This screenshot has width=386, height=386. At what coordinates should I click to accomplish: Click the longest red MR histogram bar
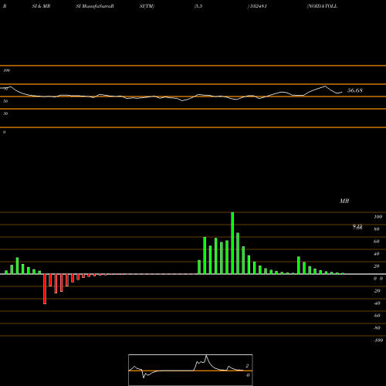click(45, 289)
